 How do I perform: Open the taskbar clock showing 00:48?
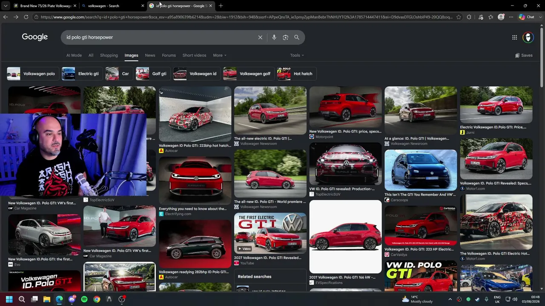532,299
